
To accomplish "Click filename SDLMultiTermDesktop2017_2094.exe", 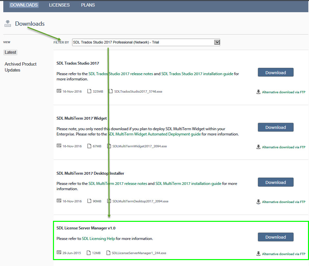I will tap(141, 201).
